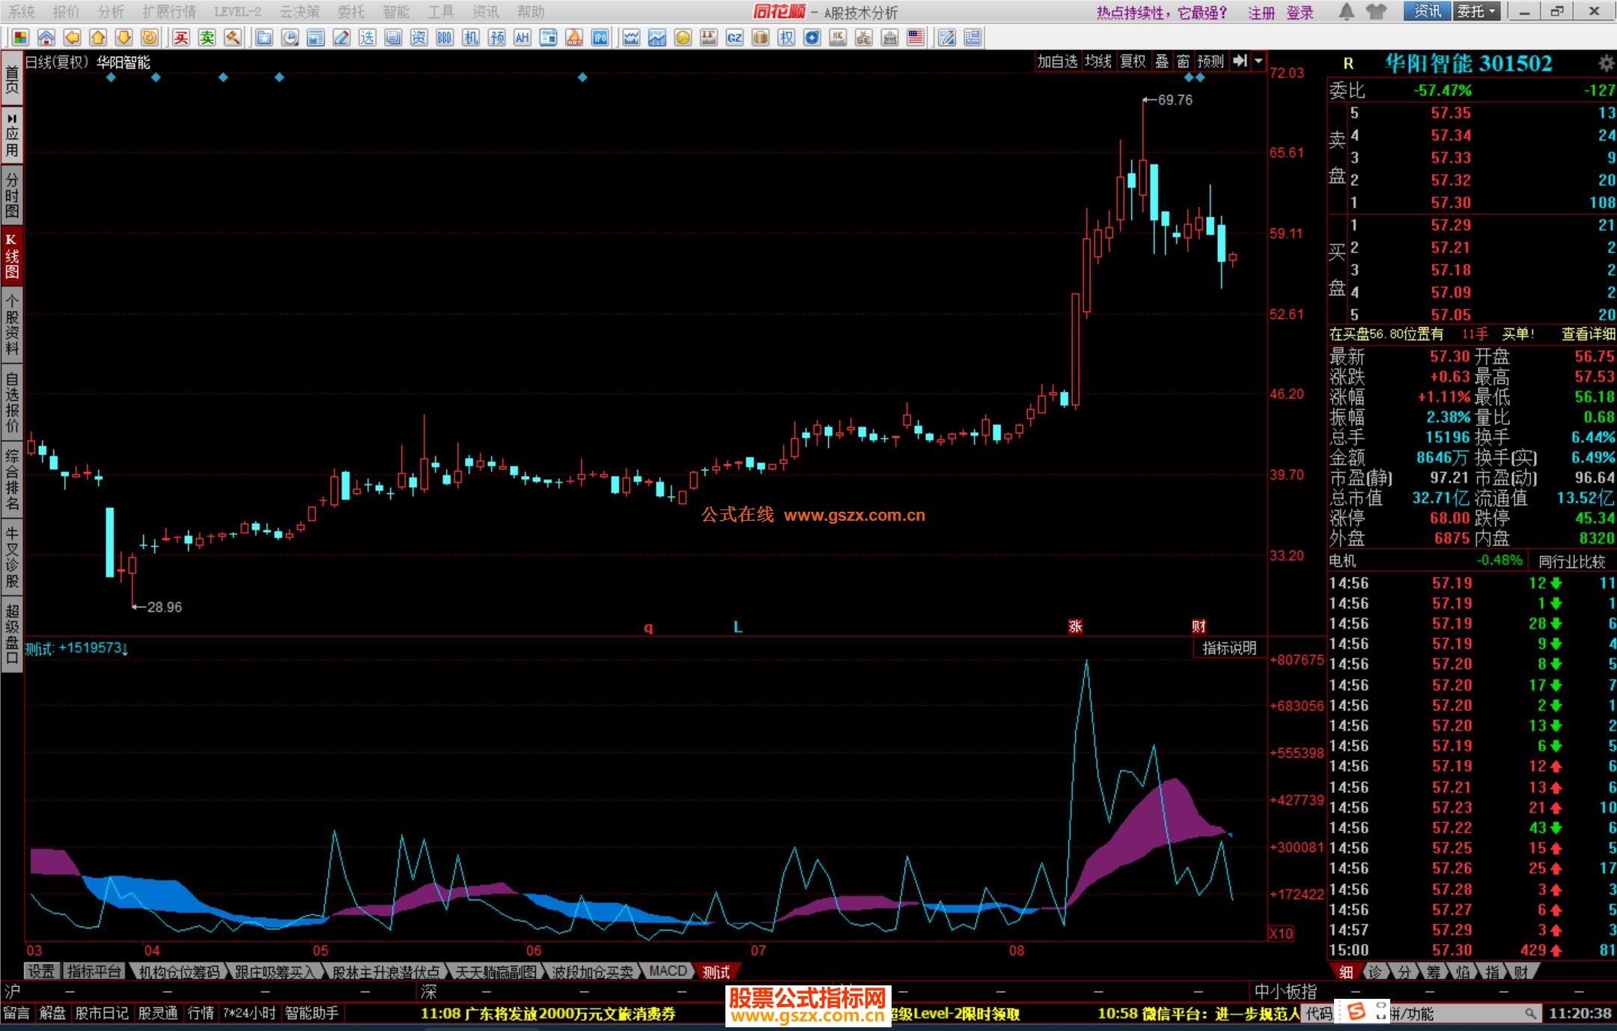Toggle 叠 overlay chart button
The image size is (1617, 1031).
point(1162,61)
